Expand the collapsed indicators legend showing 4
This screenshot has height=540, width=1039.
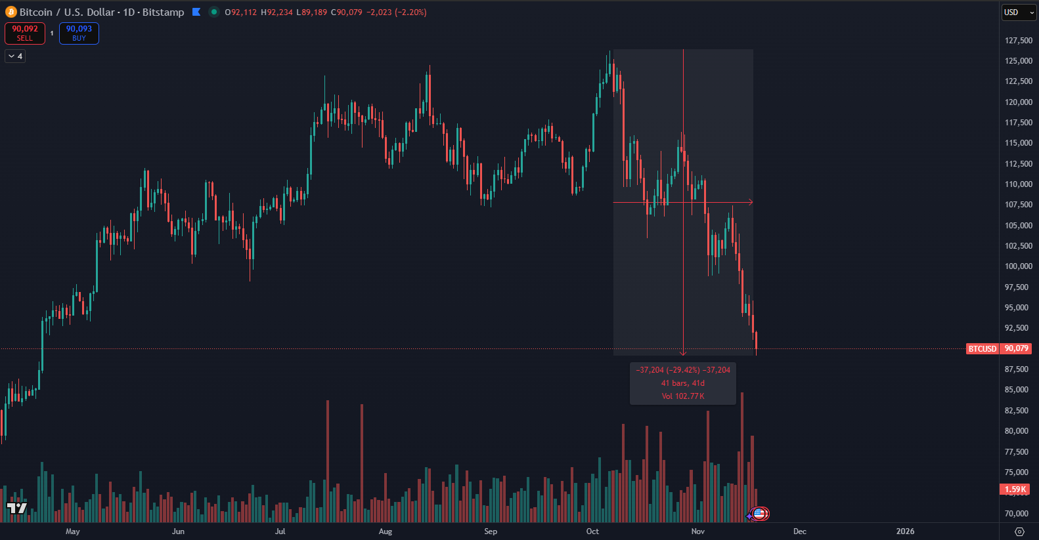pyautogui.click(x=15, y=56)
